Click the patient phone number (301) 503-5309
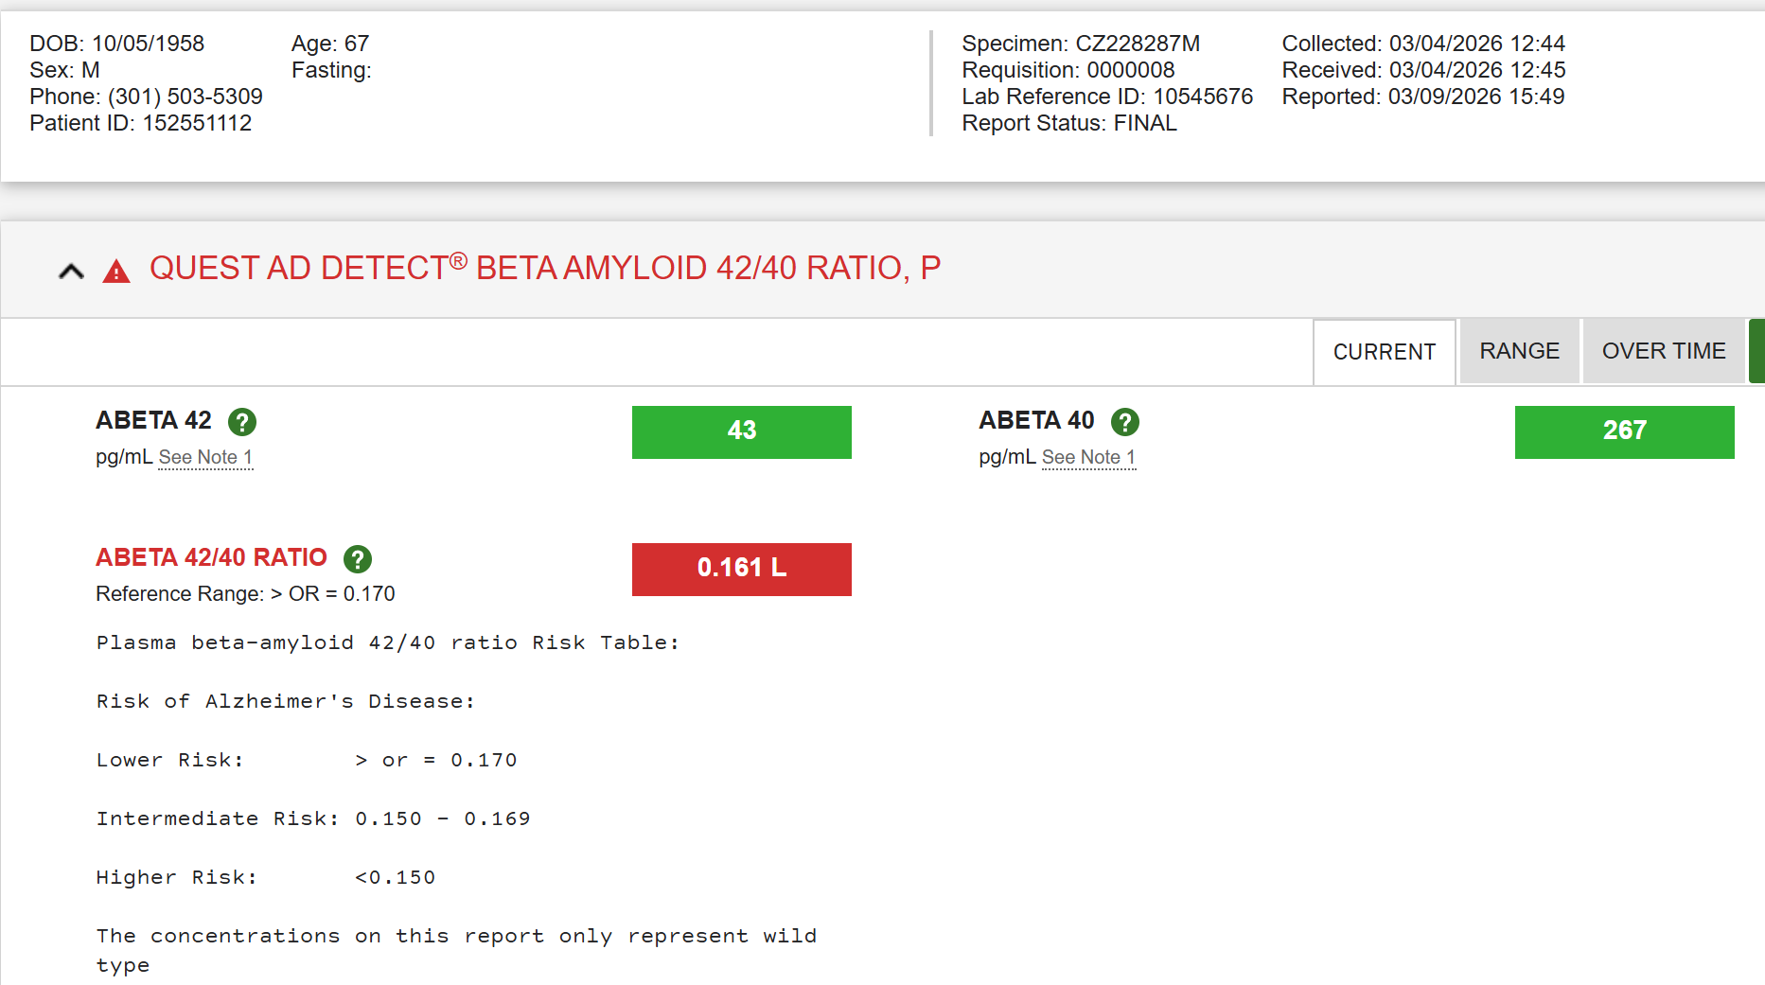The image size is (1765, 985). (185, 97)
